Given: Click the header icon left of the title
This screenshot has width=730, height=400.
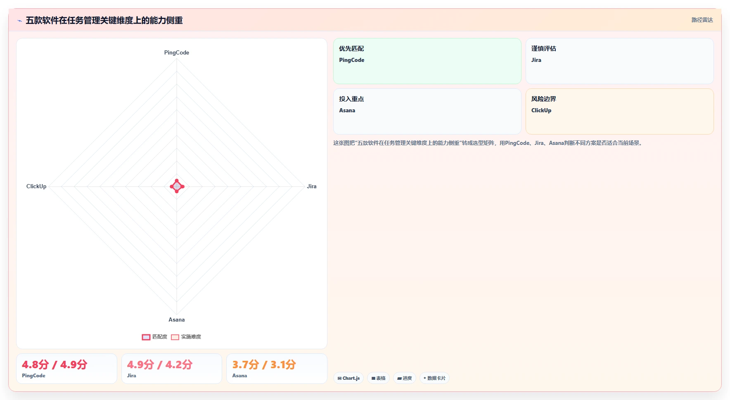Looking at the screenshot, I should 19,21.
